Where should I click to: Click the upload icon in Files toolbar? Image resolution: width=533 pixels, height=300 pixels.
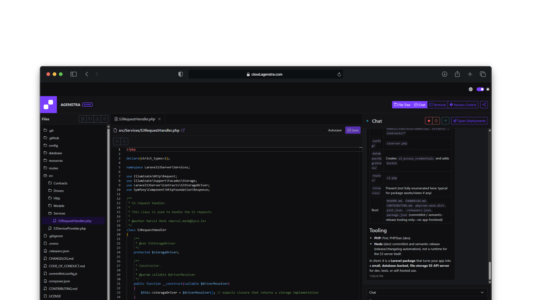pos(97,119)
